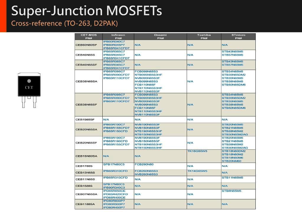The width and height of the screenshot is (302, 212).
Task: Select the CEB1988SF row label
Action: point(85,120)
